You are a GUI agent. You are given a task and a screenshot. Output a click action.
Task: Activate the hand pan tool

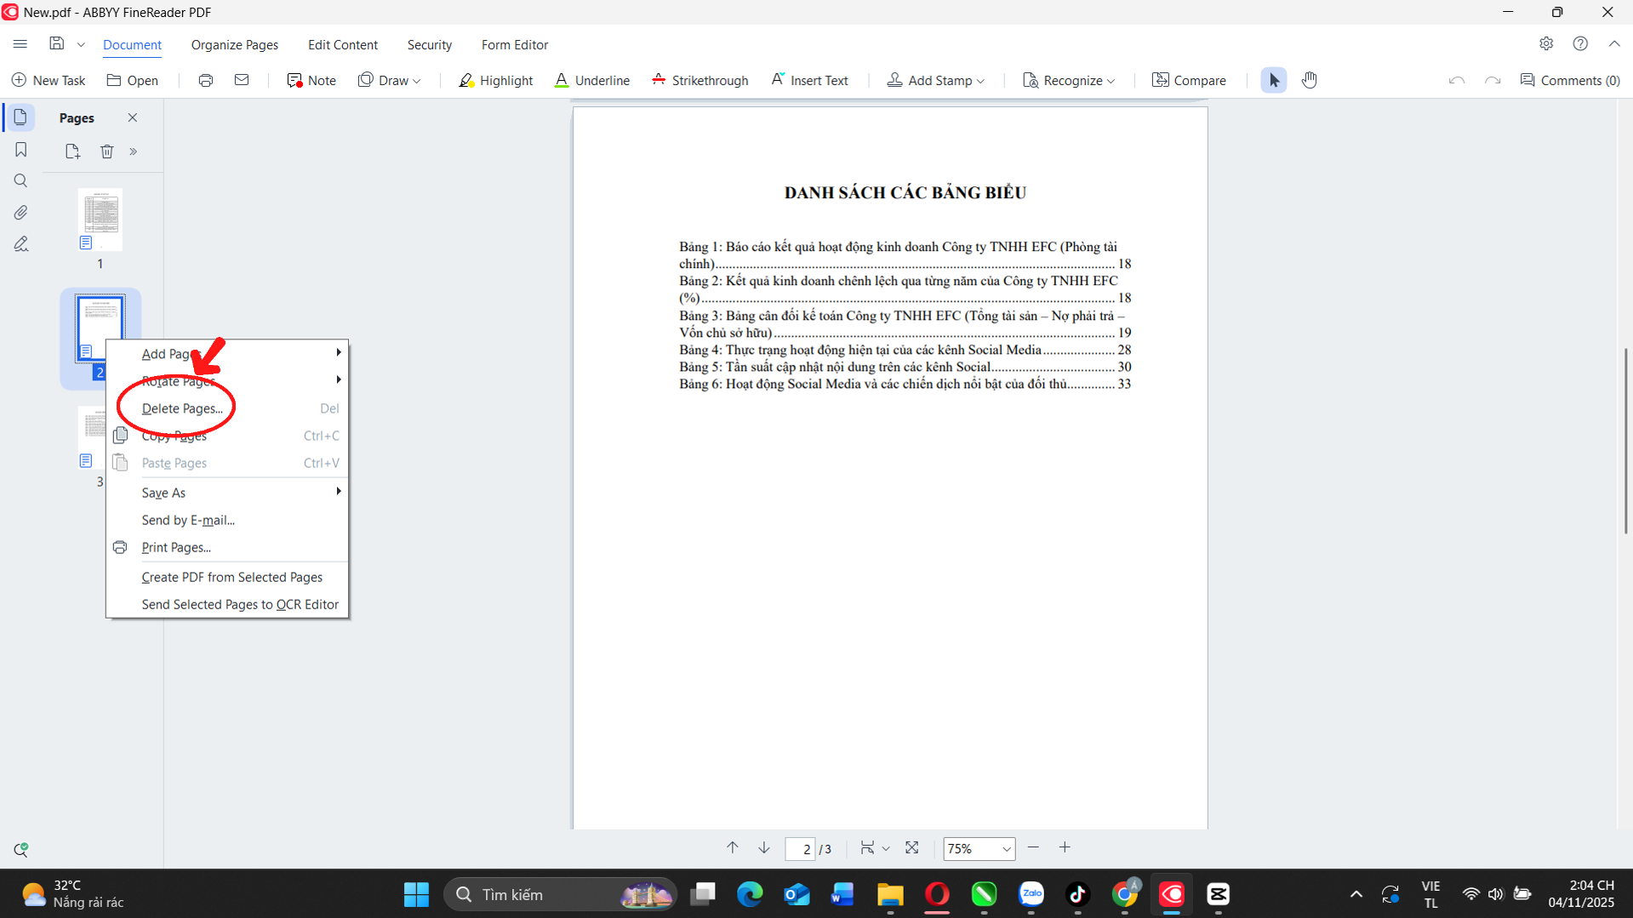tap(1309, 80)
